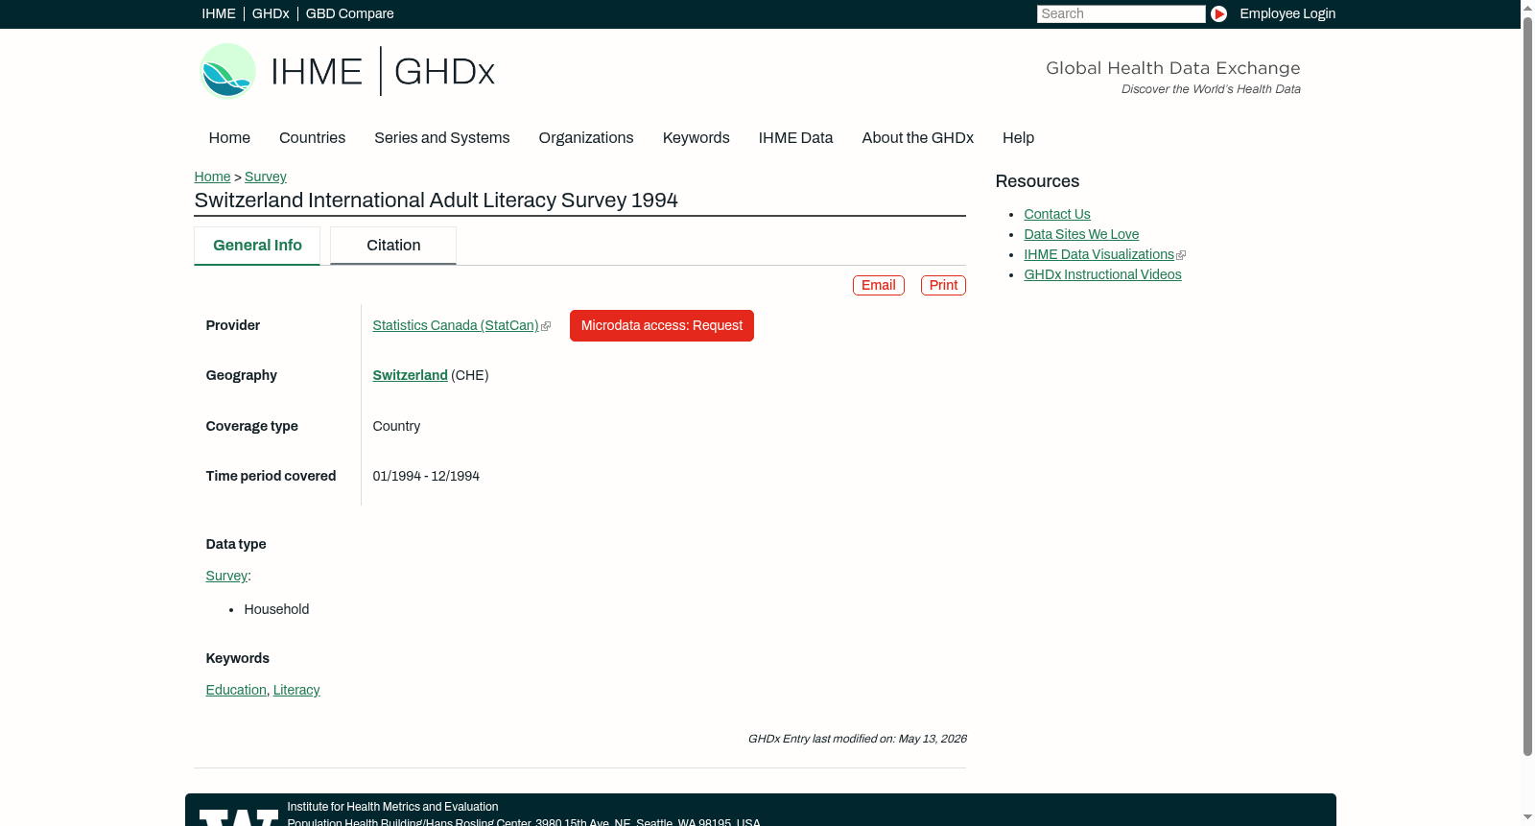Click the page vertical scrollbar

[x=1527, y=386]
